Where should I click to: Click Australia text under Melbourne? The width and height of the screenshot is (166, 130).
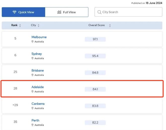tap(39, 42)
